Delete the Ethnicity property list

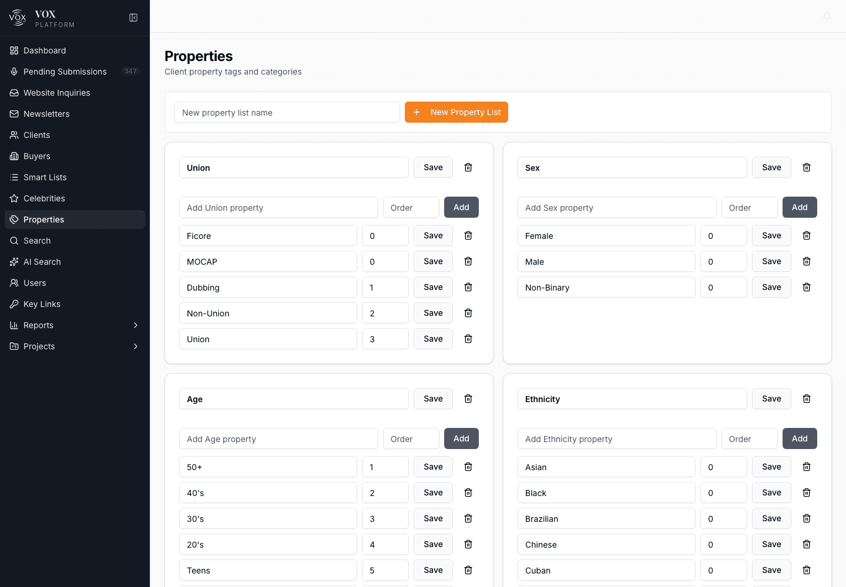tap(807, 399)
